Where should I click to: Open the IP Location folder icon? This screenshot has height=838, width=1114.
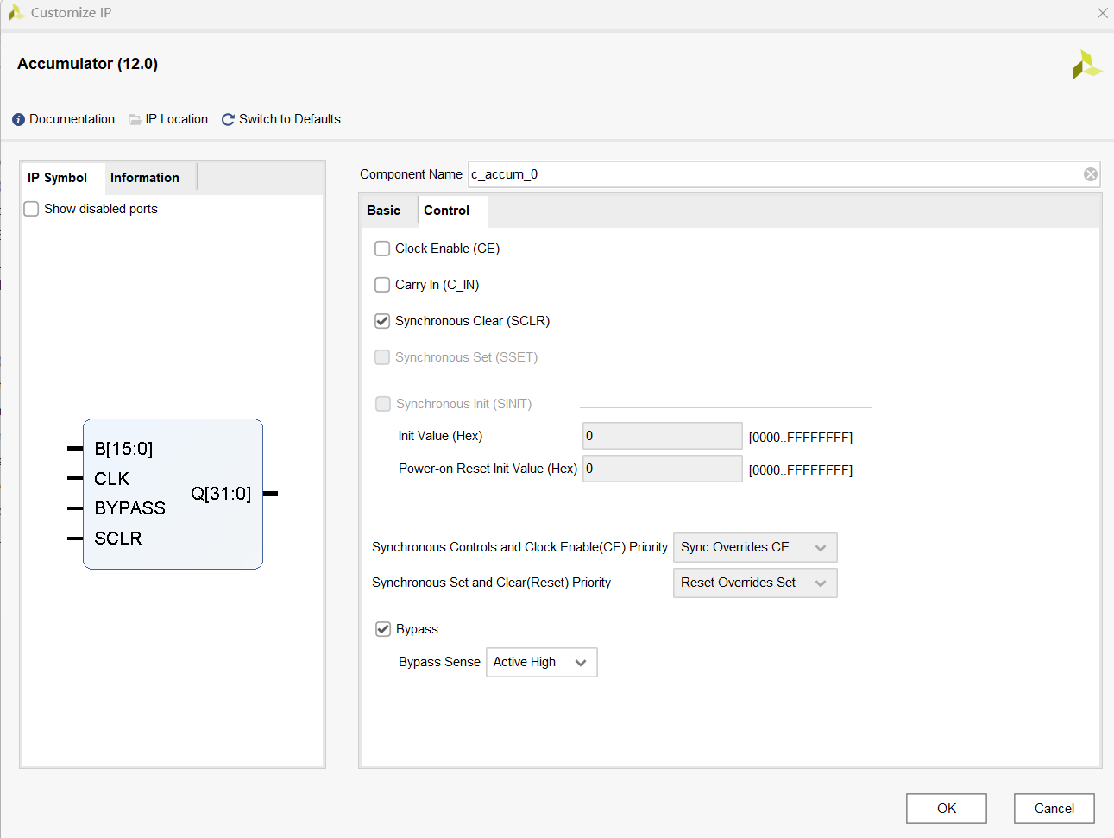pyautogui.click(x=132, y=119)
